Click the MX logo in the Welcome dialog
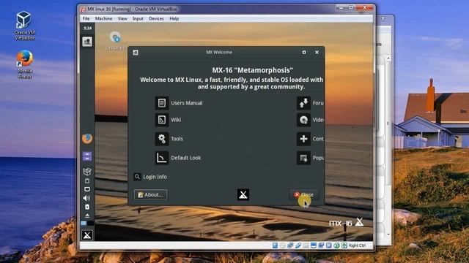Viewport: 469px width, 263px height. click(x=243, y=195)
